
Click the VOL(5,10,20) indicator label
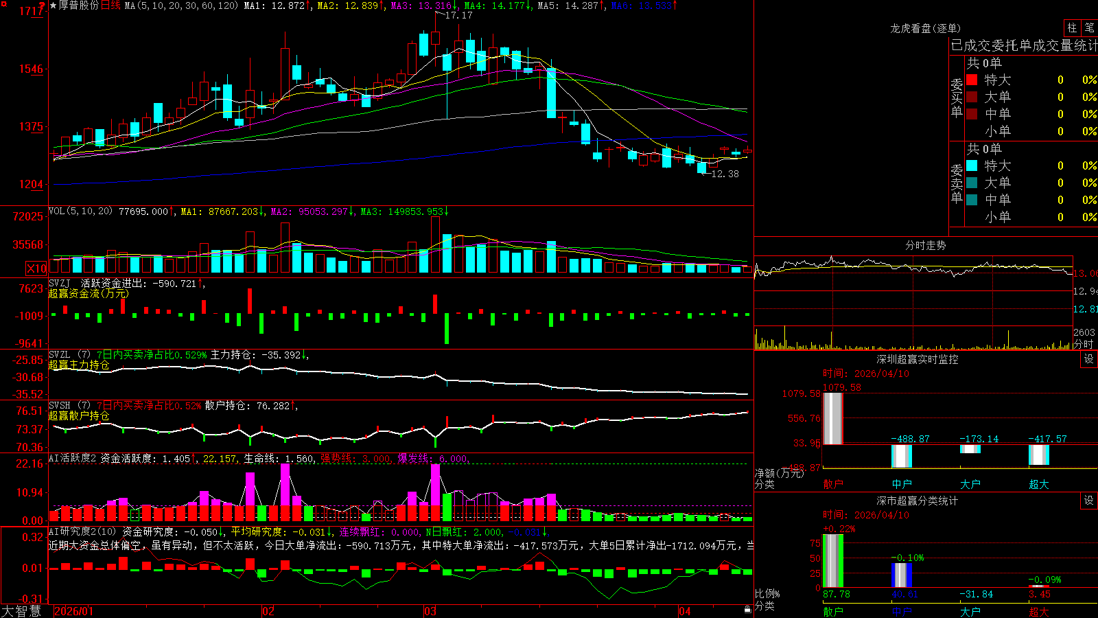(x=80, y=211)
